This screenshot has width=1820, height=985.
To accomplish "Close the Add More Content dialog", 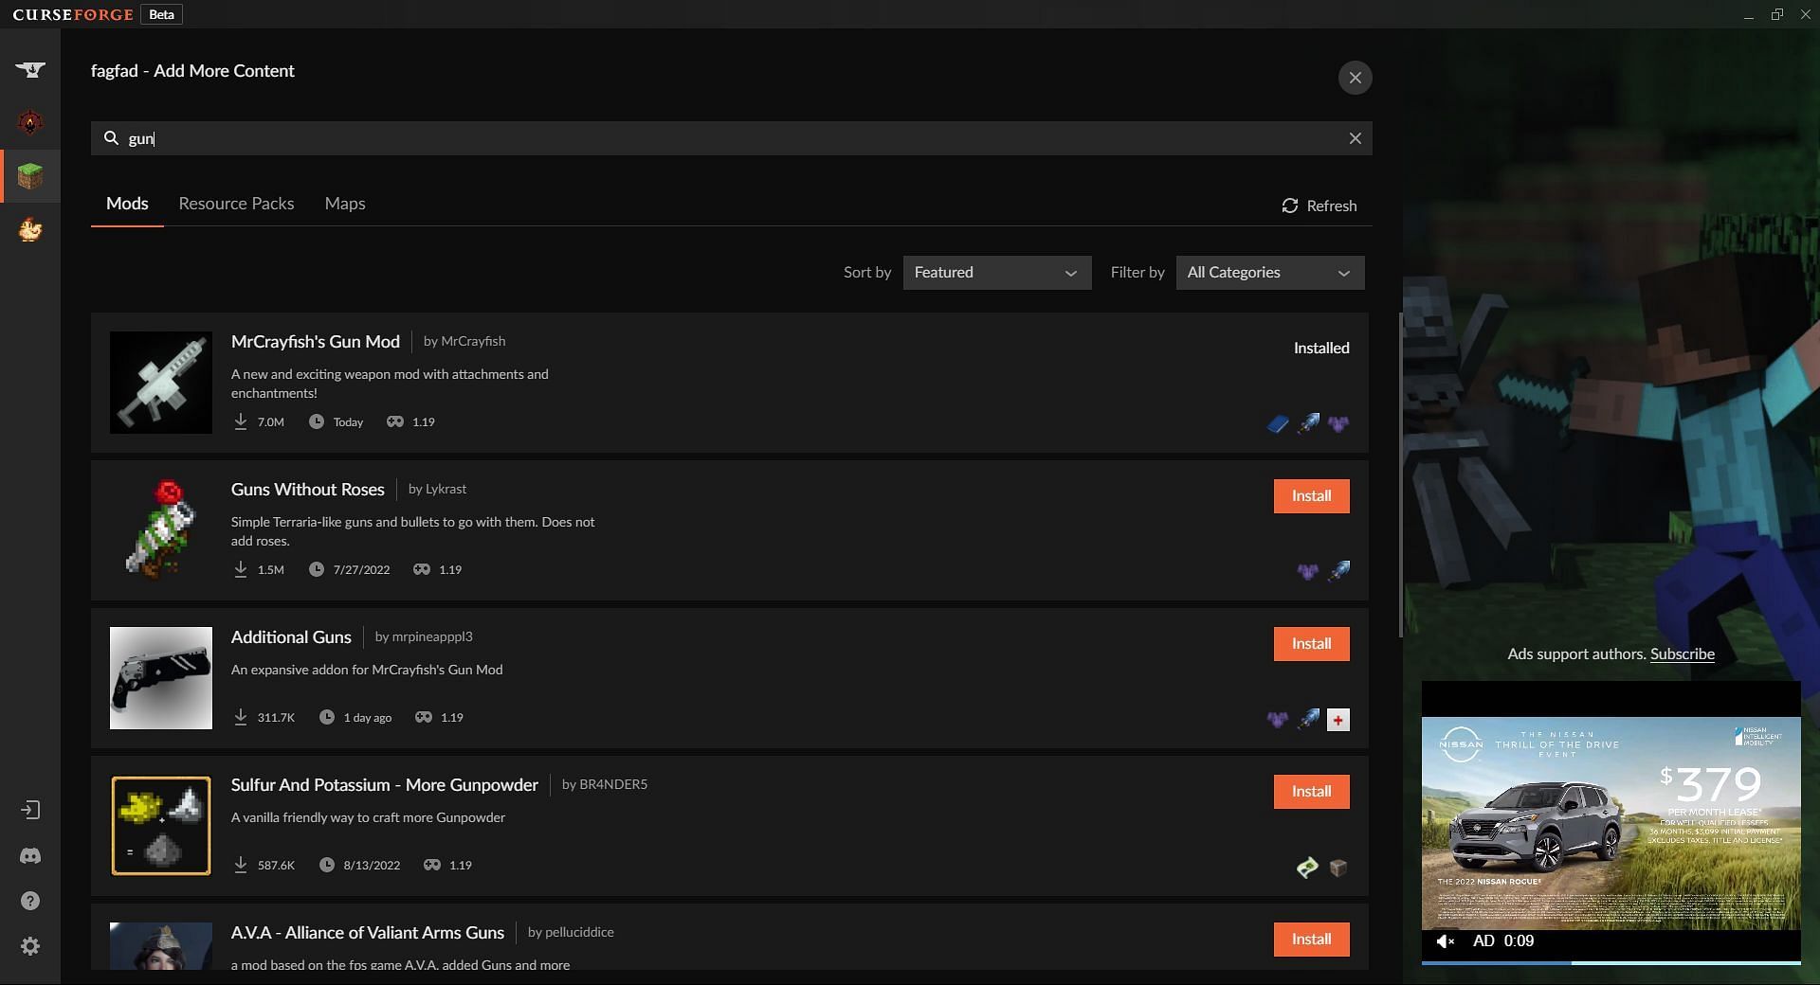I will coord(1356,78).
